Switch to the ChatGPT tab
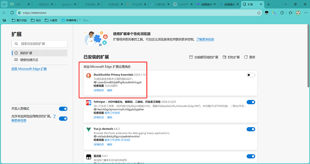Viewport: 310px width, 164px height. [x=183, y=4]
